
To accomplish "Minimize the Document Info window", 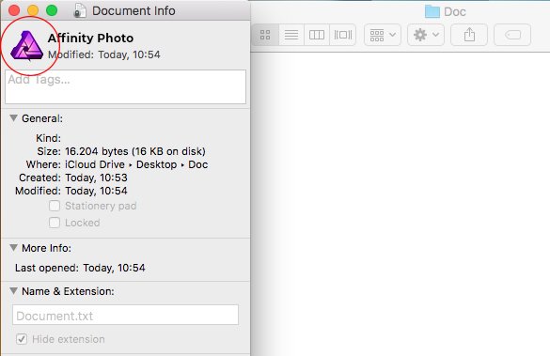I will pos(33,10).
